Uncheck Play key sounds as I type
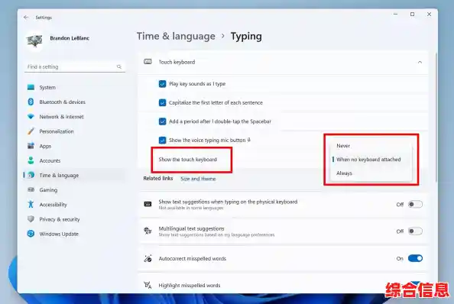 point(163,84)
